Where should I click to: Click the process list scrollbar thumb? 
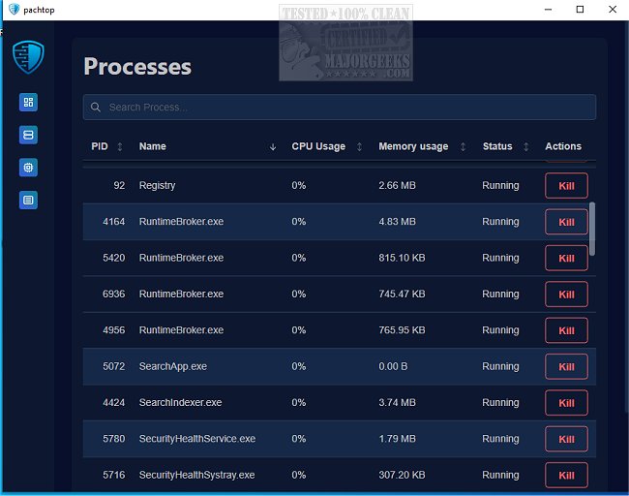tap(592, 229)
